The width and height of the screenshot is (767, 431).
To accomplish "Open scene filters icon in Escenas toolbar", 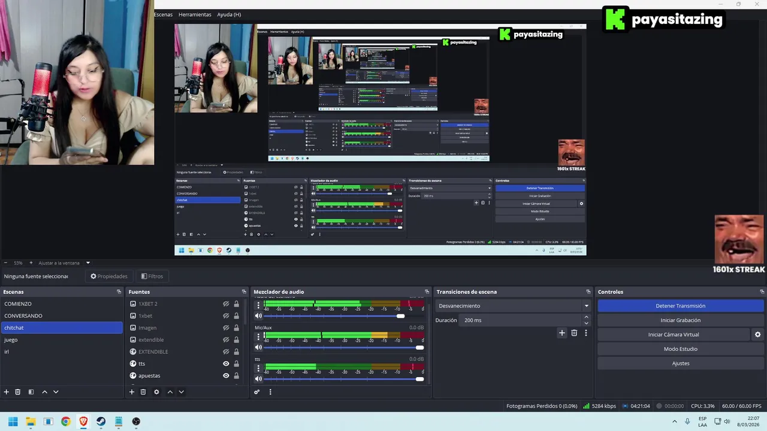I will 31,392.
